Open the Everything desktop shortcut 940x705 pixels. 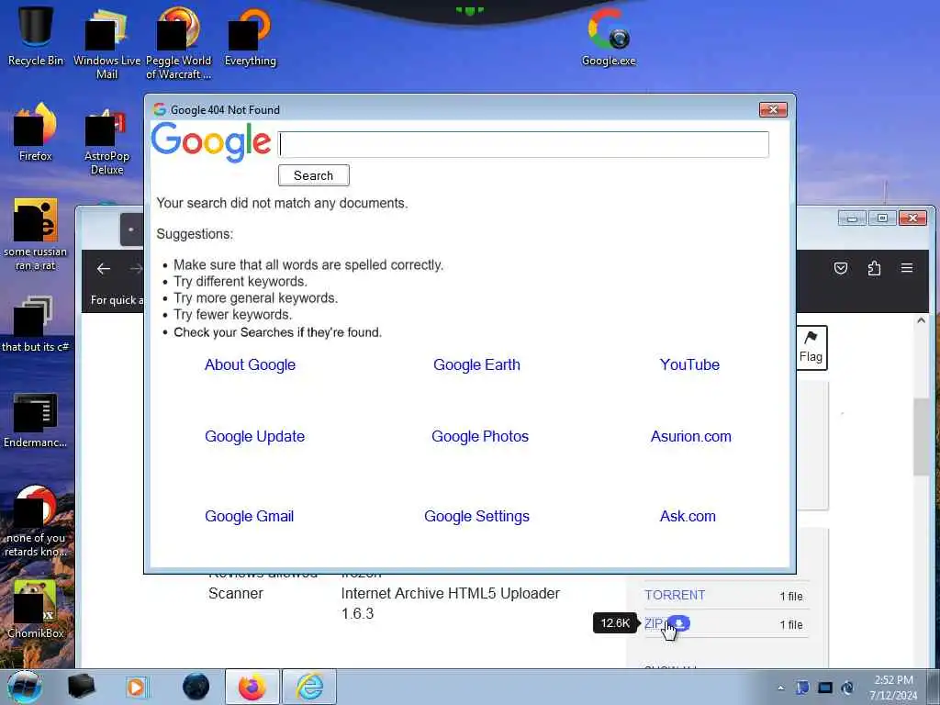click(x=250, y=36)
